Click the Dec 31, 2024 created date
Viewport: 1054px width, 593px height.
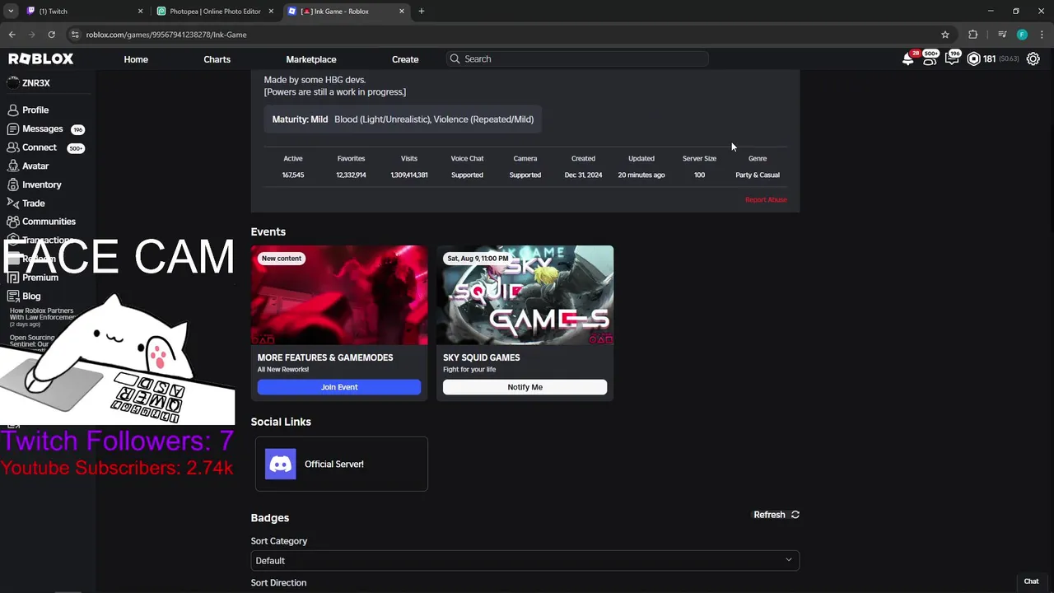tap(583, 175)
